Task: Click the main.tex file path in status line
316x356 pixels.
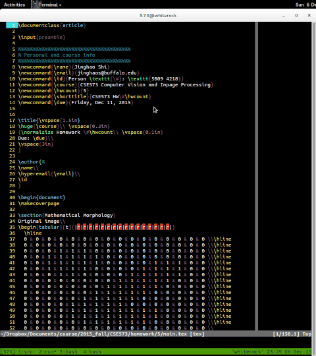Action: tap(93, 334)
